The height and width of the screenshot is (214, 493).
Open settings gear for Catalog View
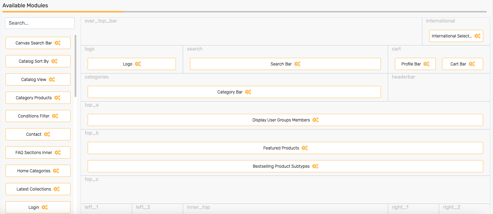pyautogui.click(x=52, y=79)
